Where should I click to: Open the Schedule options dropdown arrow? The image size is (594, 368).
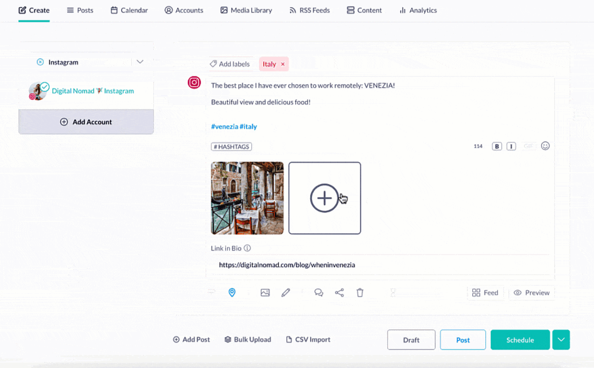tap(561, 340)
